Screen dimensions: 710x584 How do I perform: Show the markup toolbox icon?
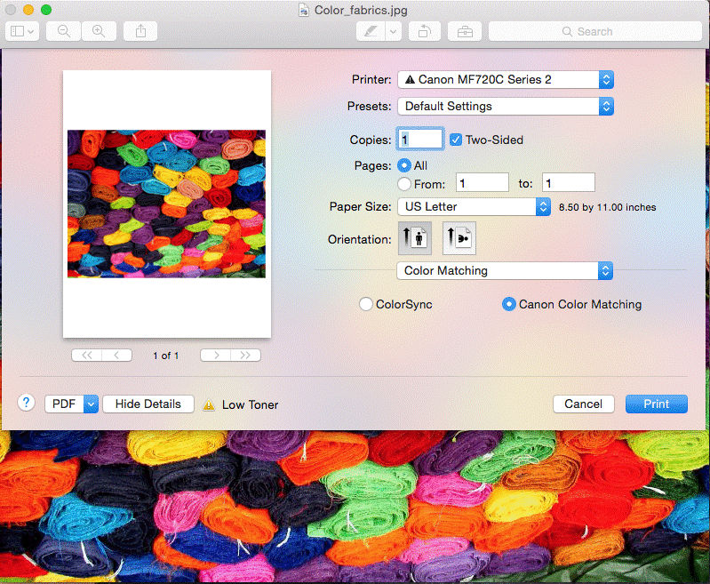click(465, 31)
